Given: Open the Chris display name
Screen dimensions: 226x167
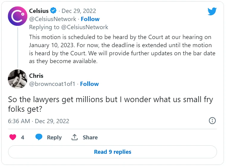Looking at the screenshot, I should 36,76.
